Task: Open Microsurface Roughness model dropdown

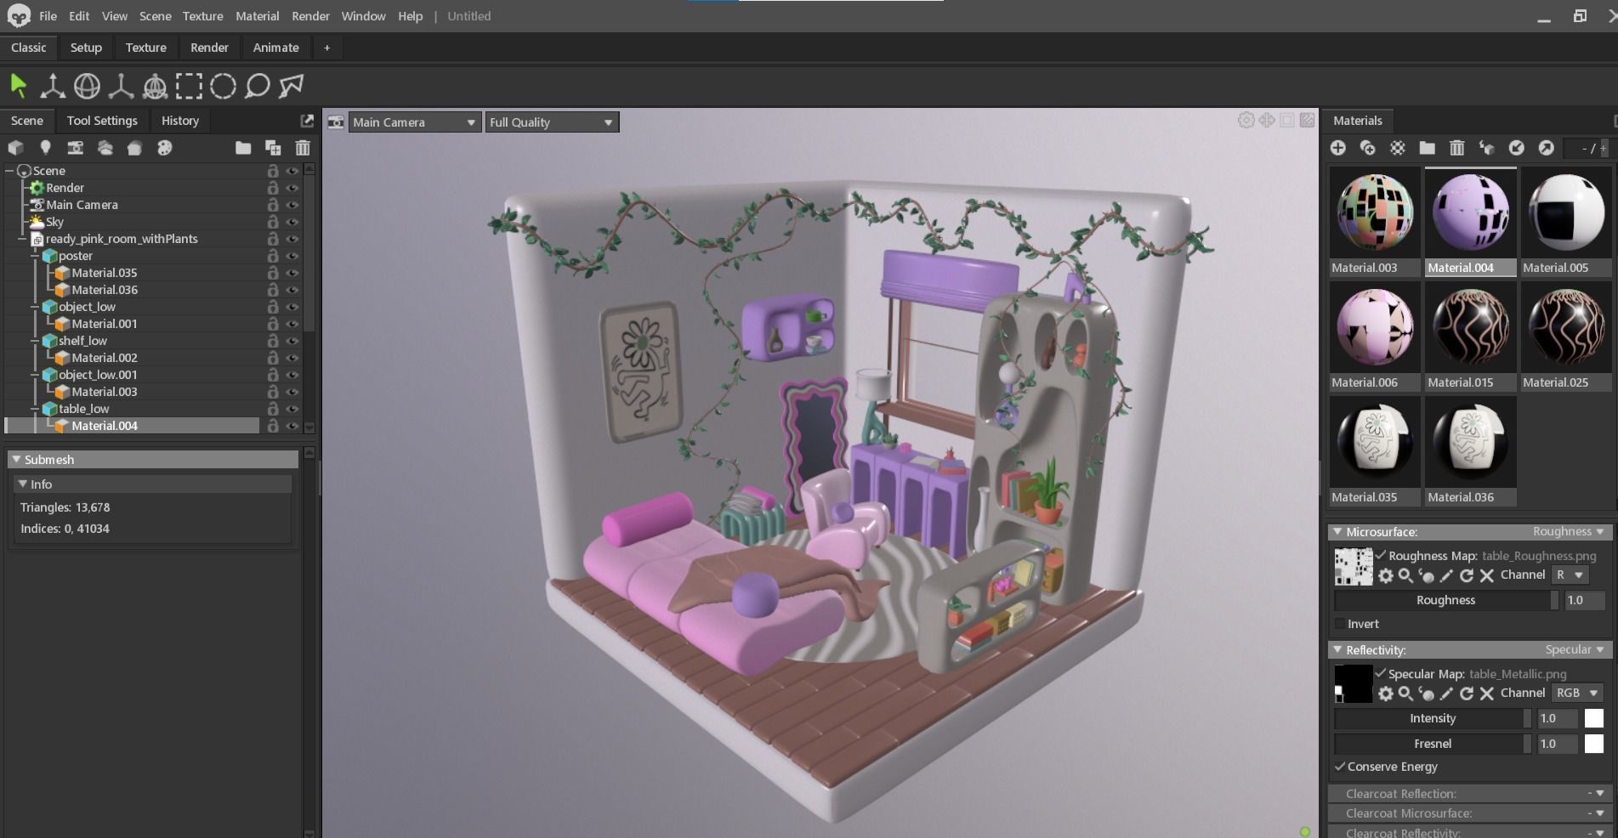Action: (1569, 532)
